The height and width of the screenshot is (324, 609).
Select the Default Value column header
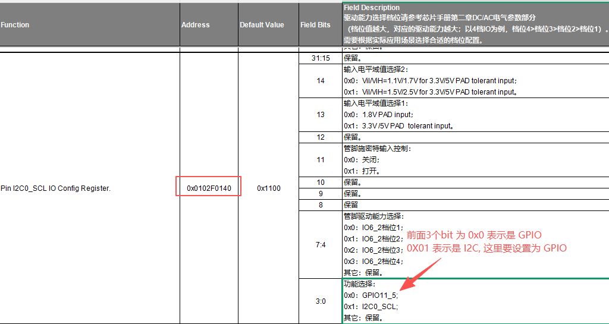(268, 25)
